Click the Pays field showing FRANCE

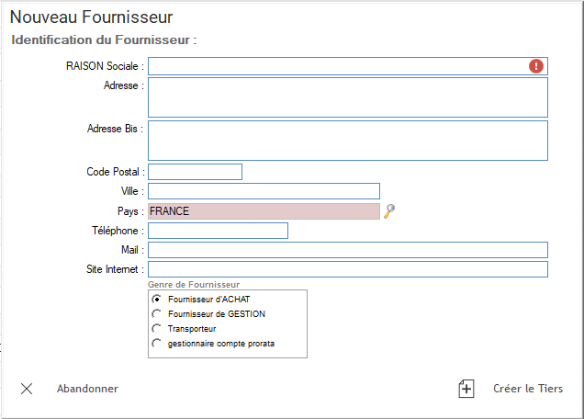tap(264, 211)
